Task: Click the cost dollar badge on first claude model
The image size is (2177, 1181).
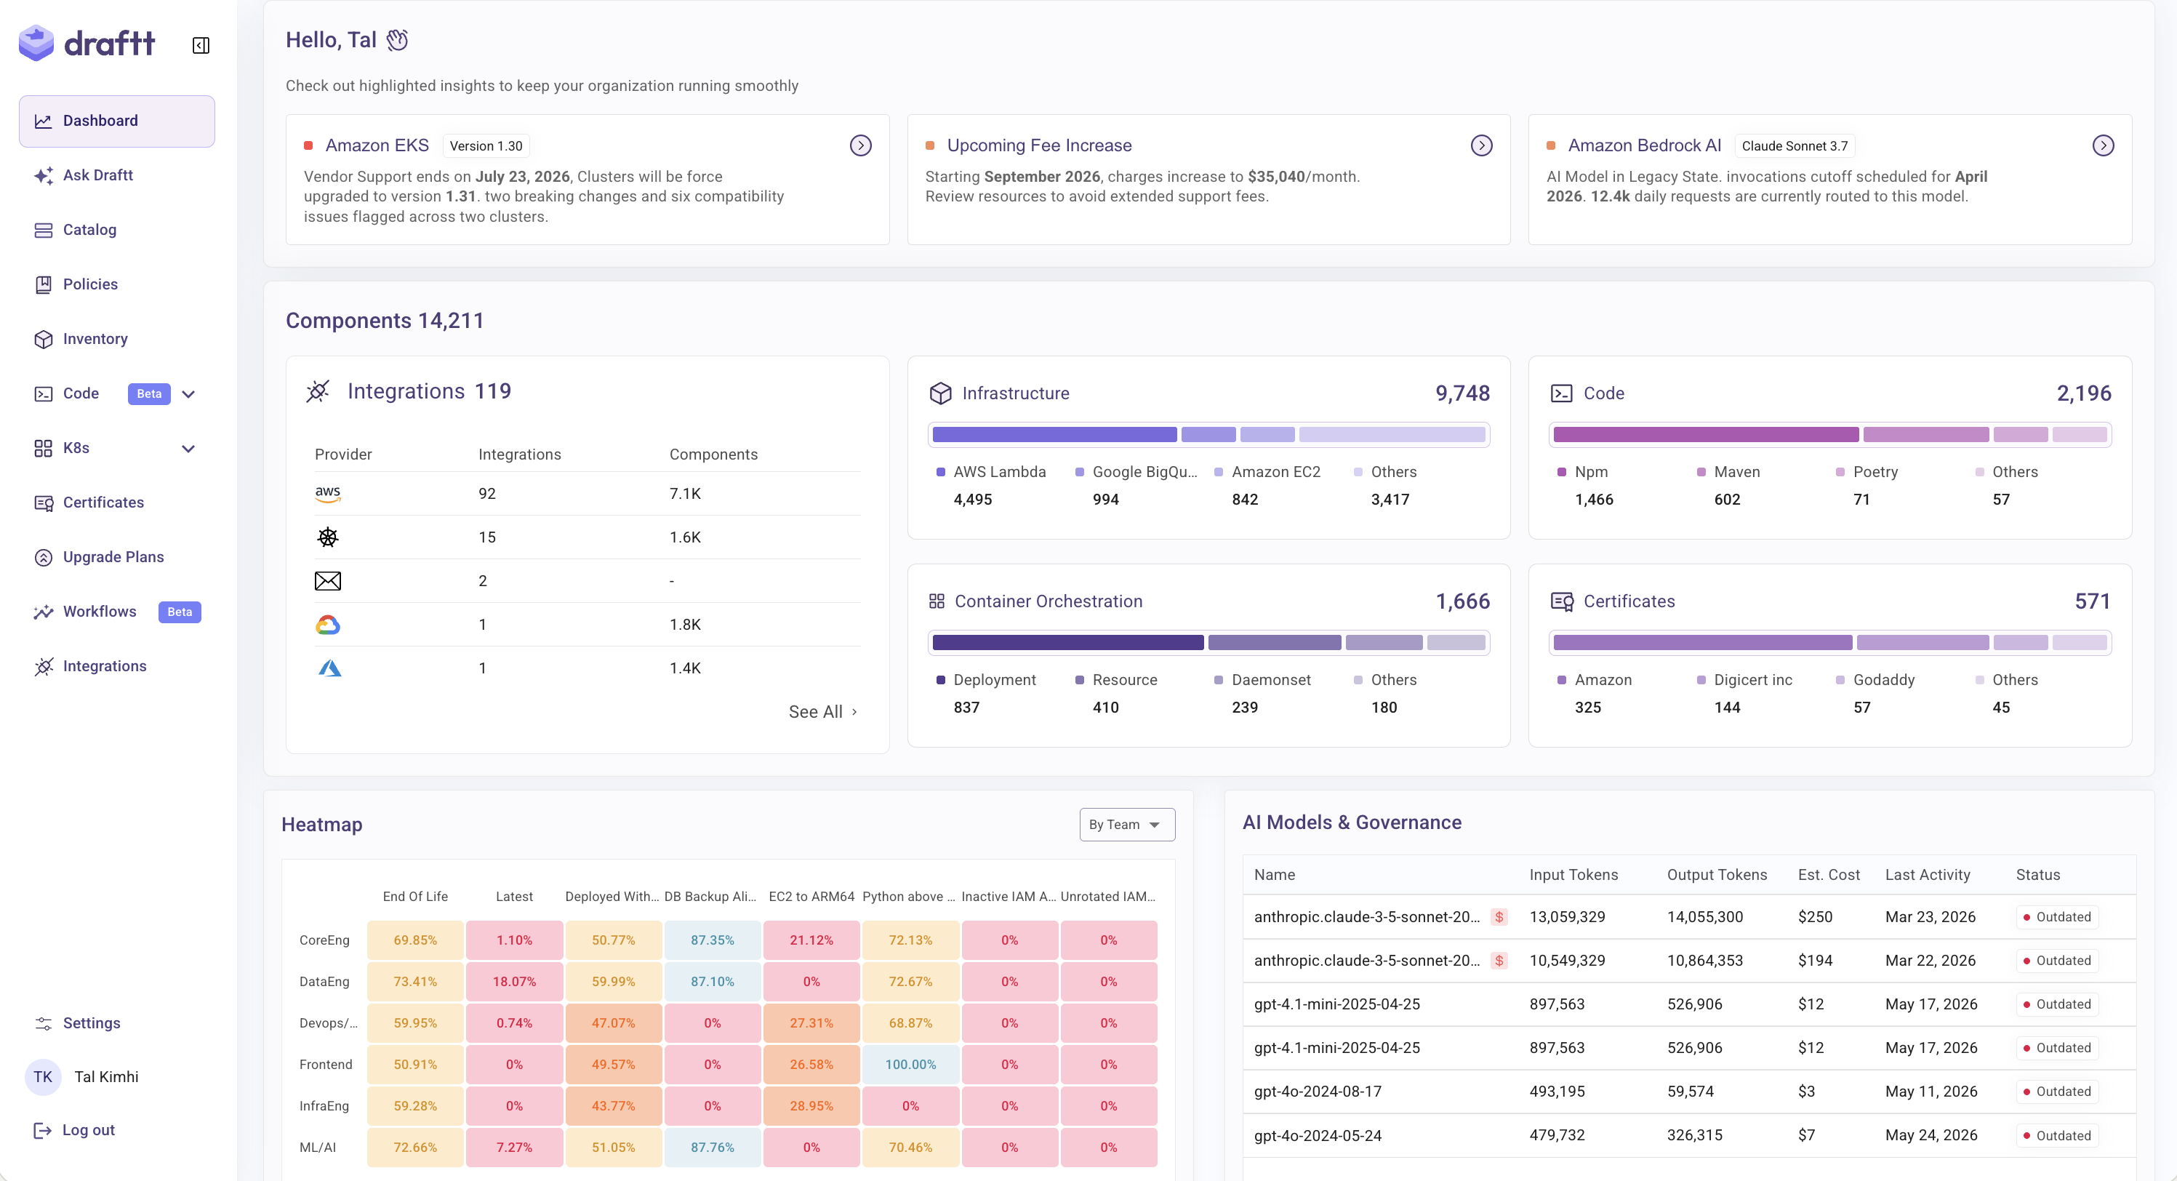Action: click(x=1499, y=917)
